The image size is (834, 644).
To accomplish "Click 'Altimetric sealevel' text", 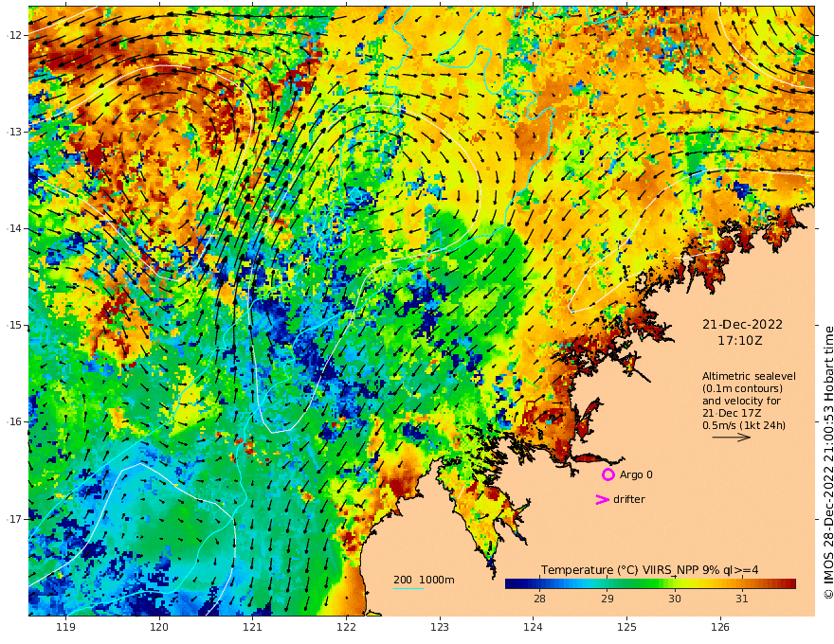I will (x=749, y=376).
